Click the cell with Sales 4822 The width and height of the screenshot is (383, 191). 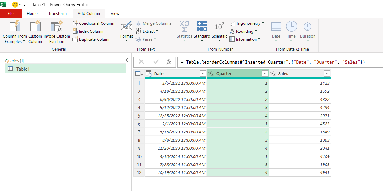pyautogui.click(x=300, y=99)
